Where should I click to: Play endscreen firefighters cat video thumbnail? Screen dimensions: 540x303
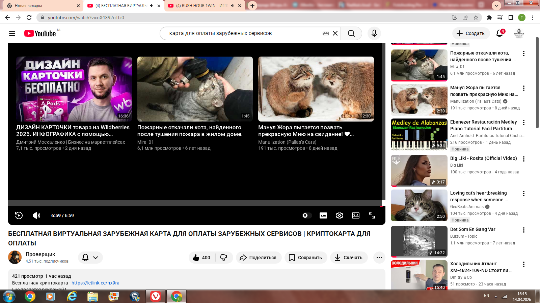point(195,89)
